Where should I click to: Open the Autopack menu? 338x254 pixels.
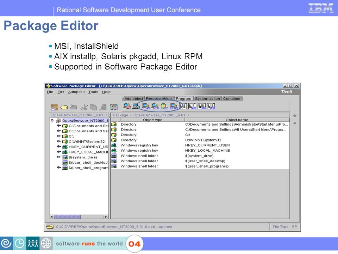pos(76,92)
